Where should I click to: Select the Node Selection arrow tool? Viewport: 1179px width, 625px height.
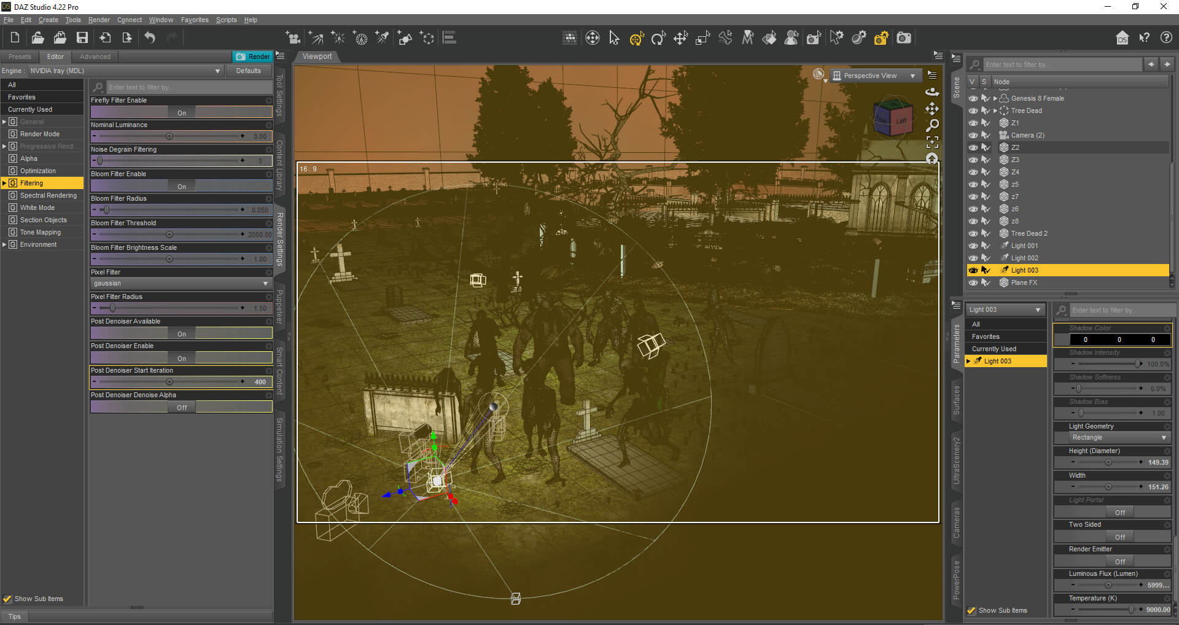614,38
